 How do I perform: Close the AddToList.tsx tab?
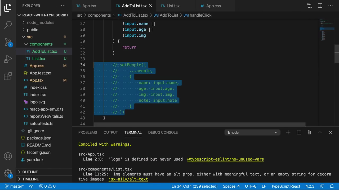(x=151, y=6)
